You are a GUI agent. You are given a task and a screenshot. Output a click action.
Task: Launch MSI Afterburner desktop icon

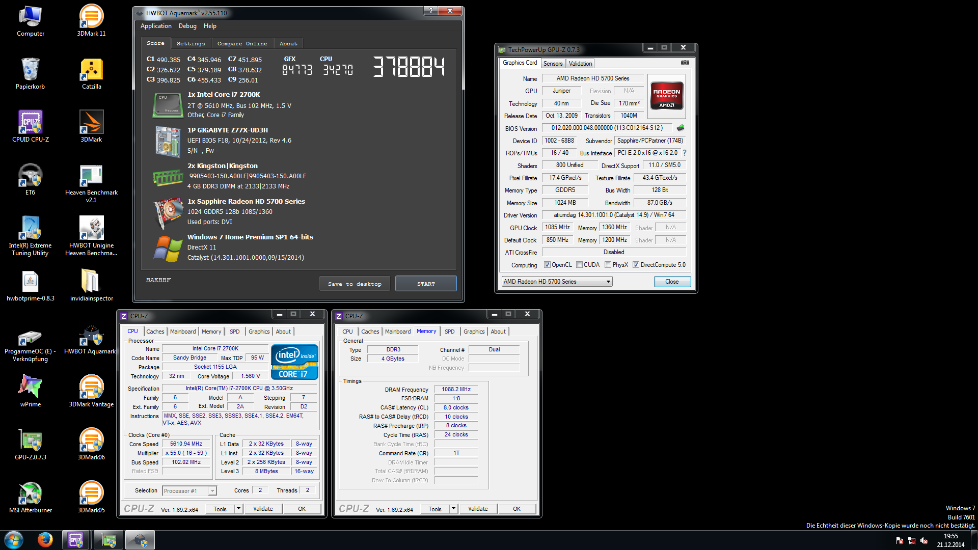point(31,498)
